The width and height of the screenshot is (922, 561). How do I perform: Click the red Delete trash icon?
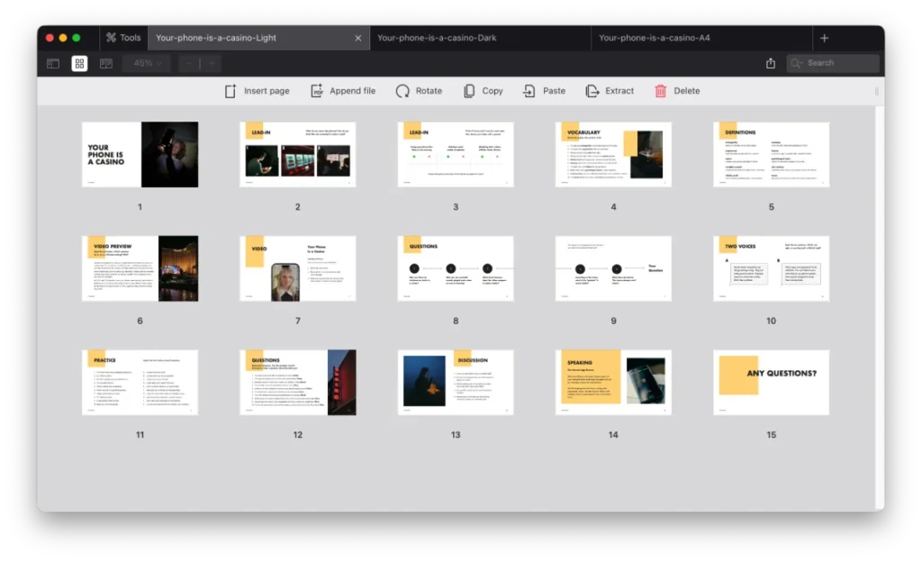click(x=661, y=91)
